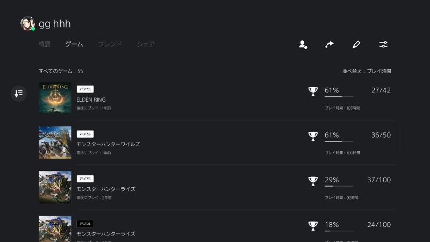430x242 pixels.
Task: Click the モンスターハンターワイルズ trophy icon
Action: 313,136
